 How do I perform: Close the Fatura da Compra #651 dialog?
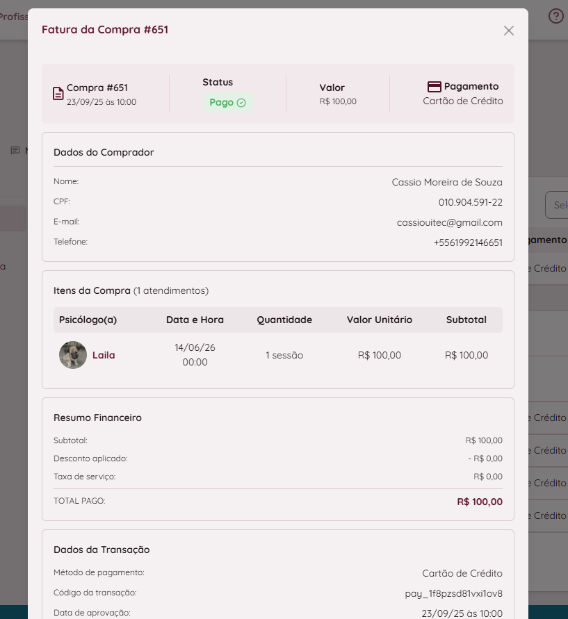509,31
